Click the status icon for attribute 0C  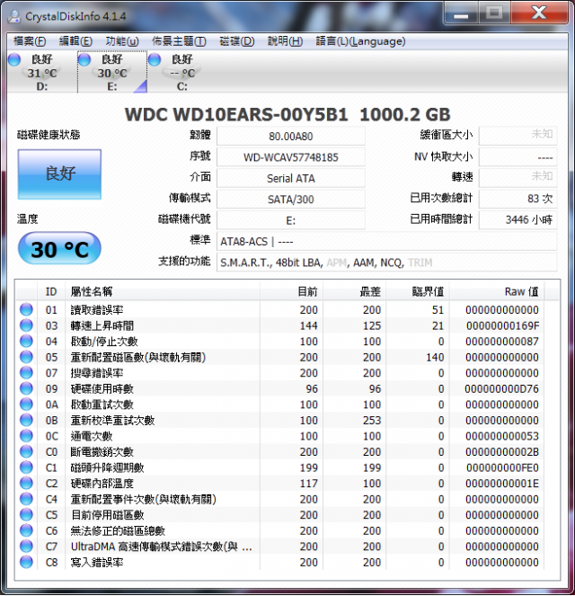coord(26,436)
